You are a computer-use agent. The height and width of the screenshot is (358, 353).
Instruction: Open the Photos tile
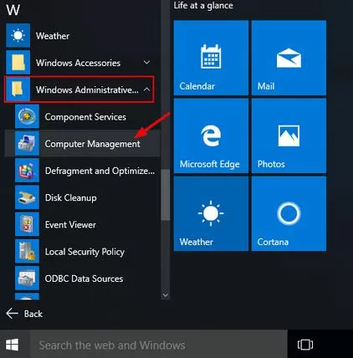[289, 136]
